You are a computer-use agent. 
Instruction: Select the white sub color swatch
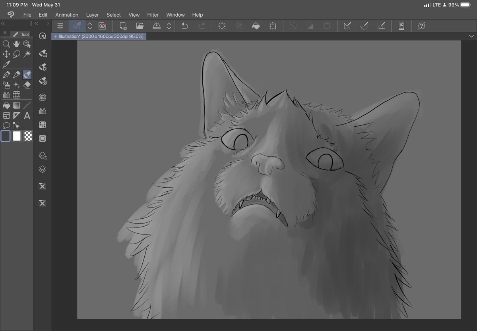click(17, 136)
